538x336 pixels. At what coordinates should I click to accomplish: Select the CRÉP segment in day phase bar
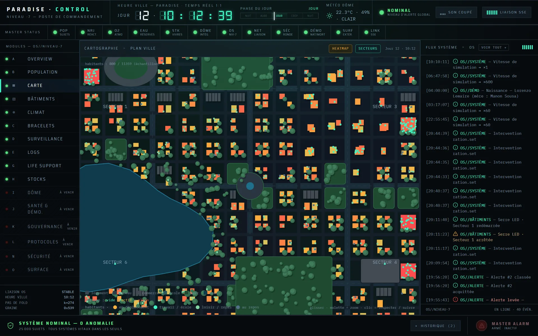click(294, 16)
